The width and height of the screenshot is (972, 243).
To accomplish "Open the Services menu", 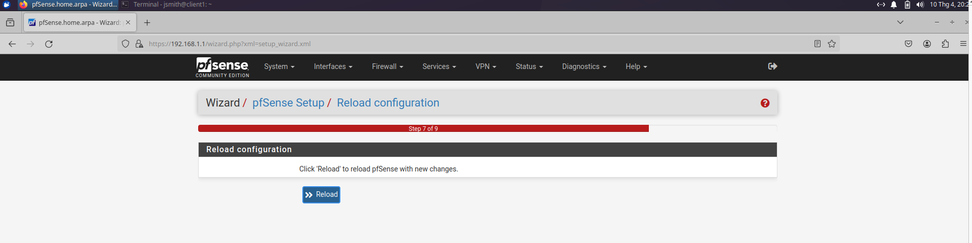I will pyautogui.click(x=439, y=66).
